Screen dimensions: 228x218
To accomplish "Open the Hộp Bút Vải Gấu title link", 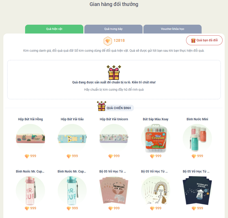I will click(x=72, y=119).
